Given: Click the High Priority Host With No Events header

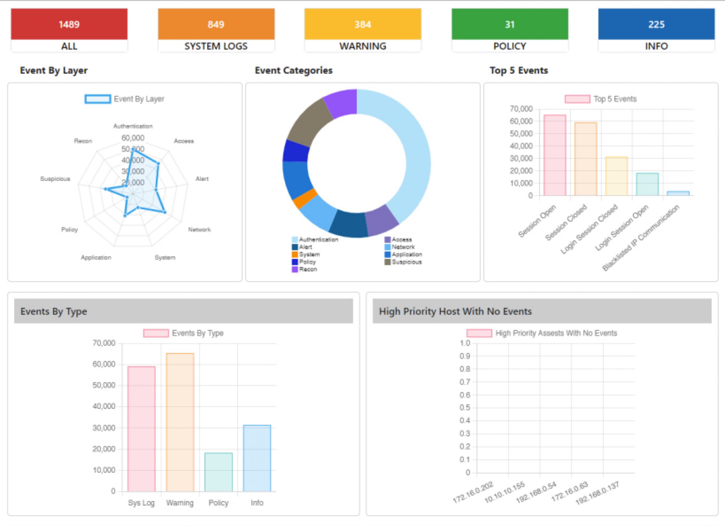Looking at the screenshot, I should pyautogui.click(x=542, y=311).
